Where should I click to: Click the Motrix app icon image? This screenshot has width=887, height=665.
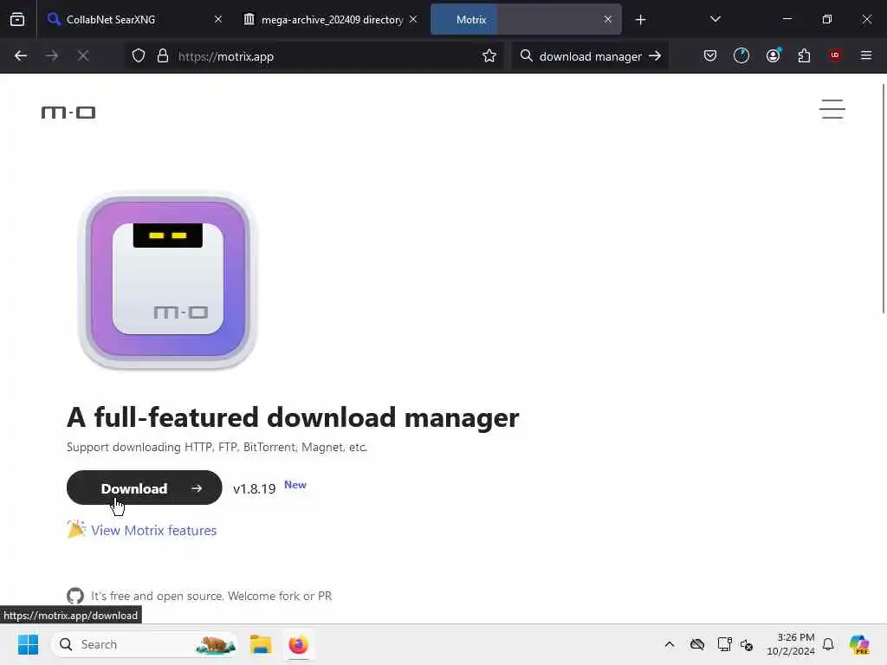coord(168,280)
